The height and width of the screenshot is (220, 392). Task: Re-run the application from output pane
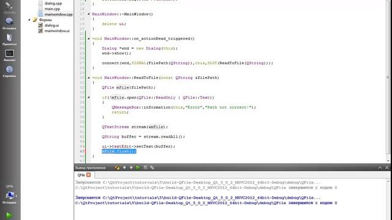(138, 167)
